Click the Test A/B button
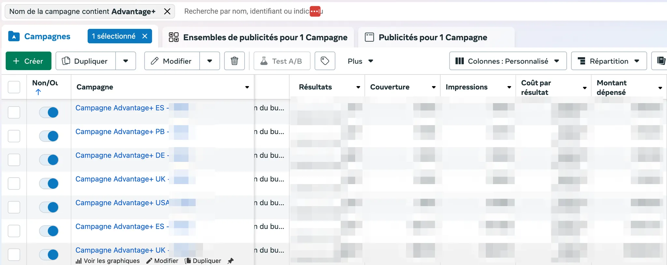The image size is (667, 265). (282, 61)
